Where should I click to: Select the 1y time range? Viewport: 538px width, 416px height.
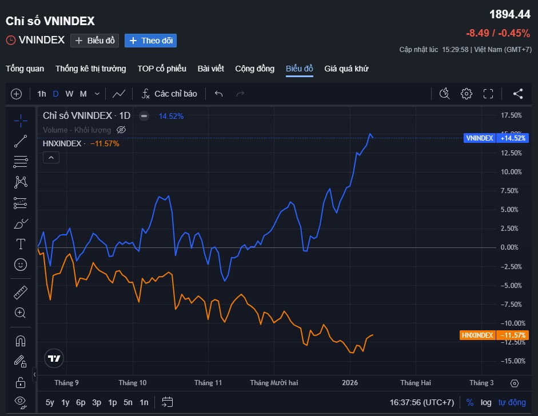pos(65,402)
